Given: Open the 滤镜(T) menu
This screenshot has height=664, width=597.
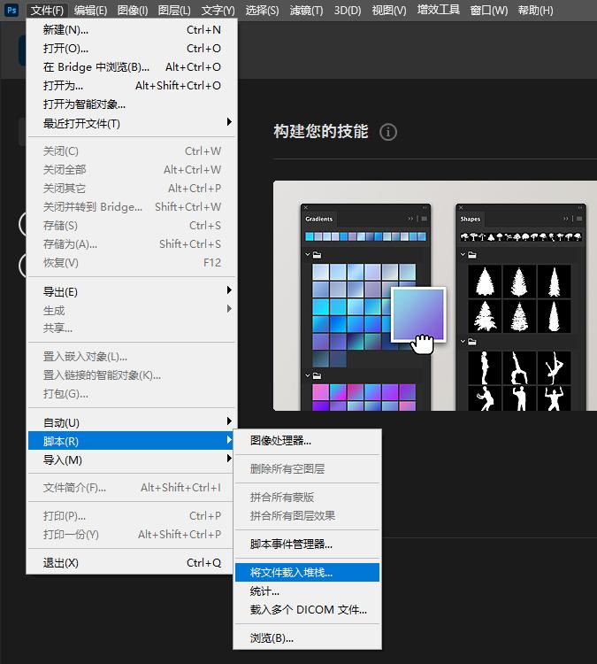Looking at the screenshot, I should (306, 10).
